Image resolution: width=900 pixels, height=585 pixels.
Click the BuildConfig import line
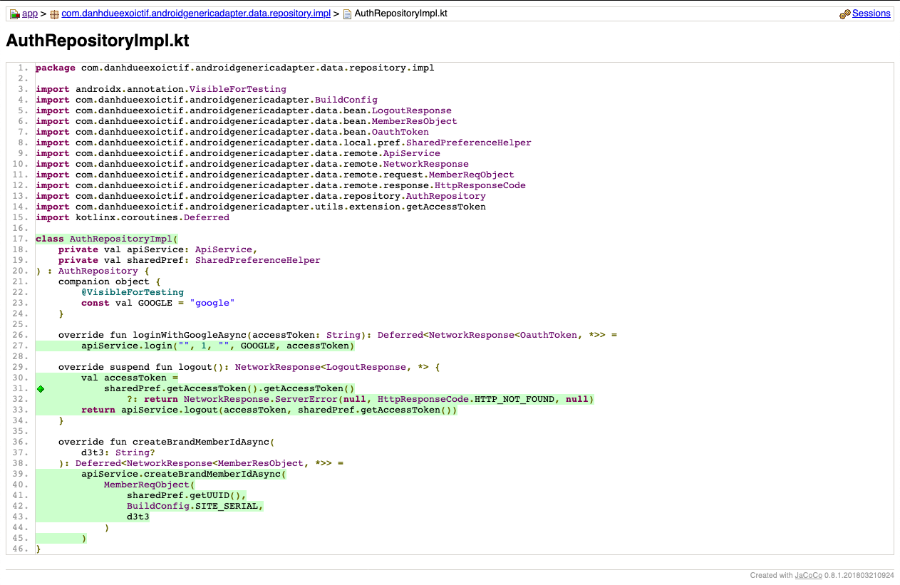click(x=207, y=100)
